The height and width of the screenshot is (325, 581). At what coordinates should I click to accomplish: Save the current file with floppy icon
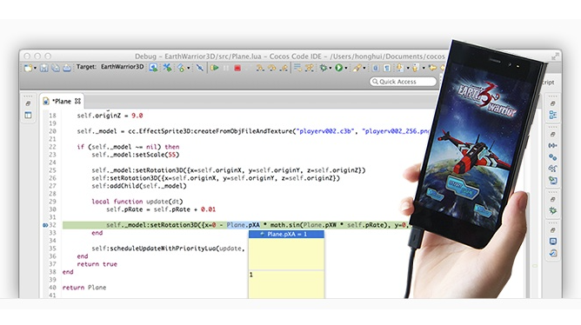coord(44,68)
